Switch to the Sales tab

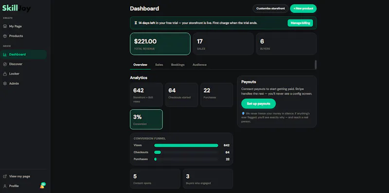click(x=159, y=65)
